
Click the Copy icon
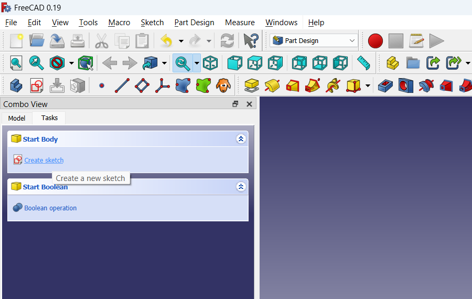pyautogui.click(x=122, y=40)
